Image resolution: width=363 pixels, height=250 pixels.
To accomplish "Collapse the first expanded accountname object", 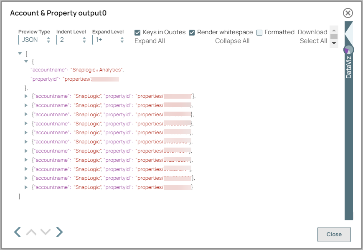I will coord(26,62).
